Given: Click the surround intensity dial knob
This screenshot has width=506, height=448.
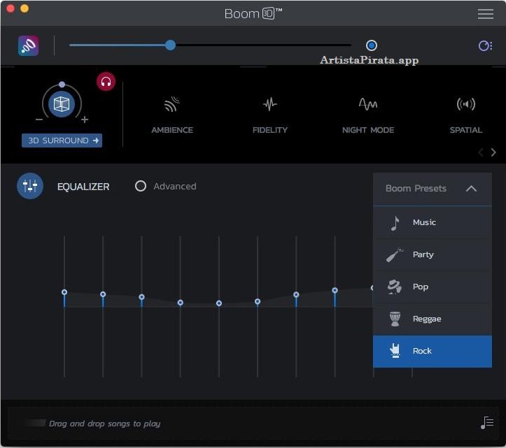Looking at the screenshot, I should tap(62, 85).
